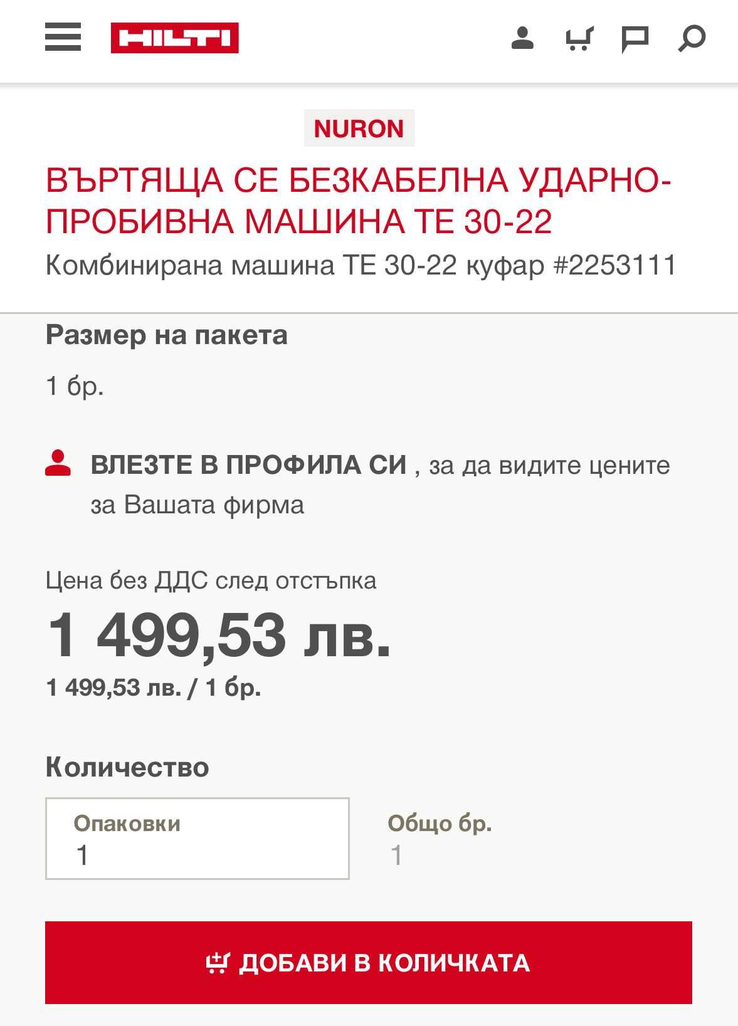Click the Hilti logo
This screenshot has width=738, height=1026.
point(174,38)
